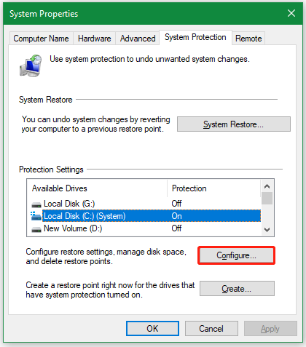Click the system protection computer icon
Viewport: 306px width, 347px height.
[x=31, y=65]
